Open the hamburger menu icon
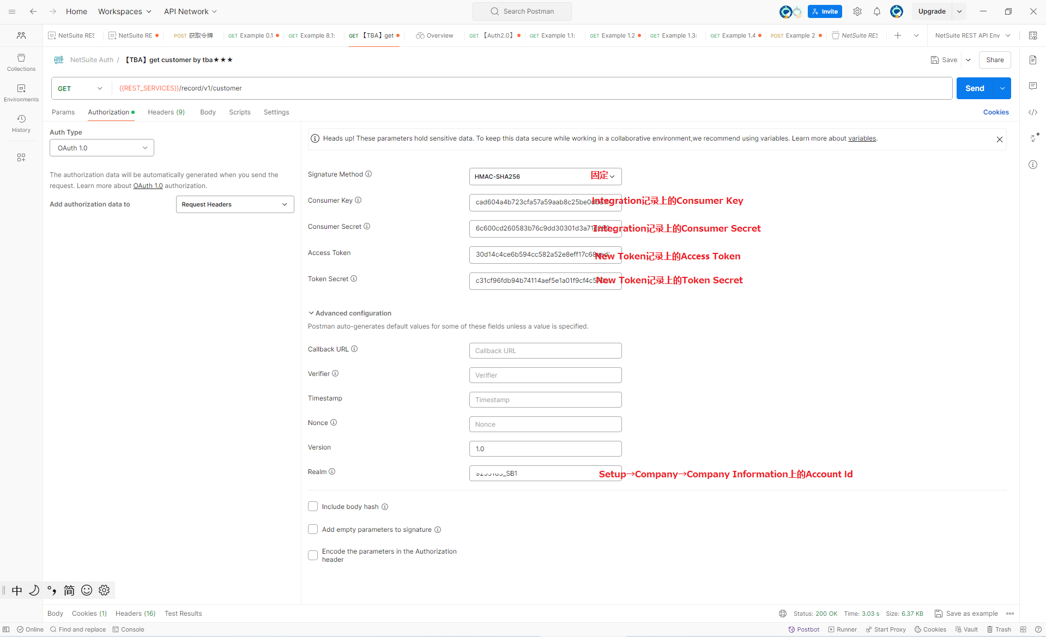This screenshot has height=637, width=1046. [12, 11]
